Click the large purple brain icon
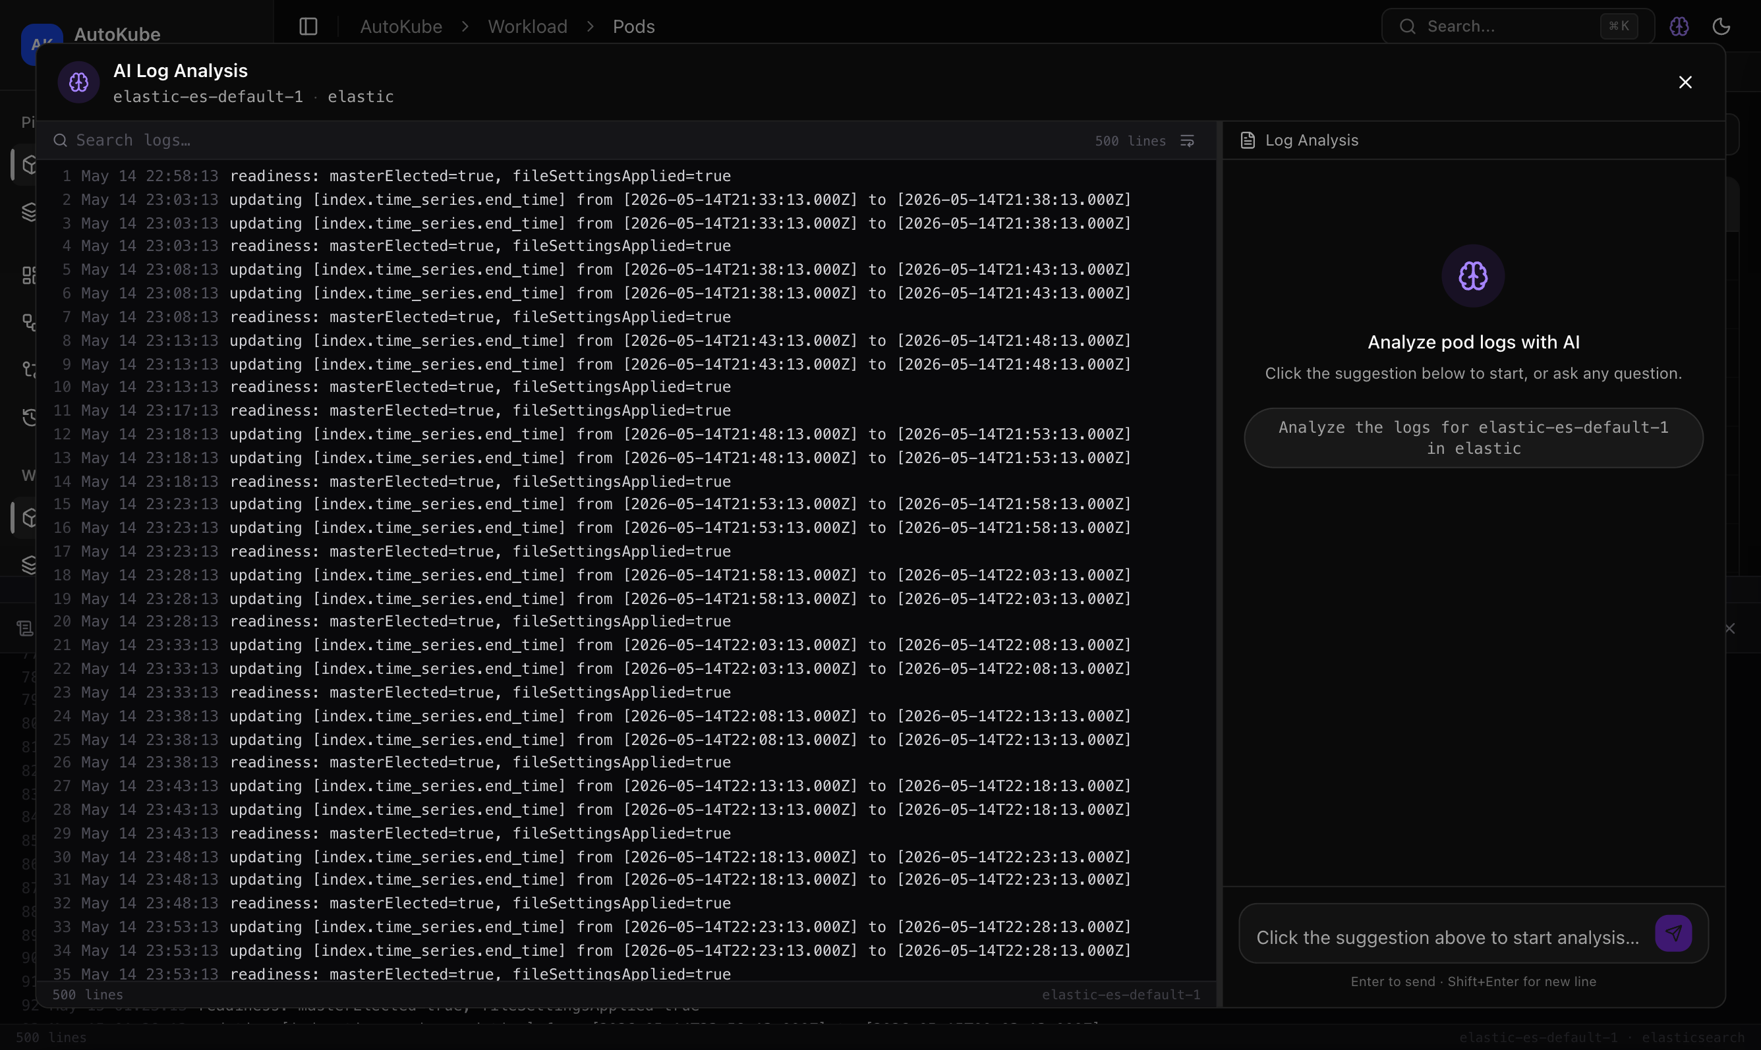The image size is (1761, 1050). [1473, 276]
